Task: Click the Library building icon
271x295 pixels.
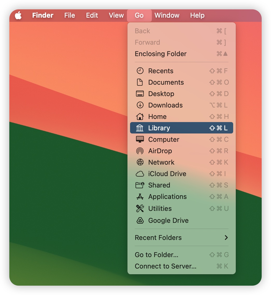Action: pyautogui.click(x=140, y=128)
